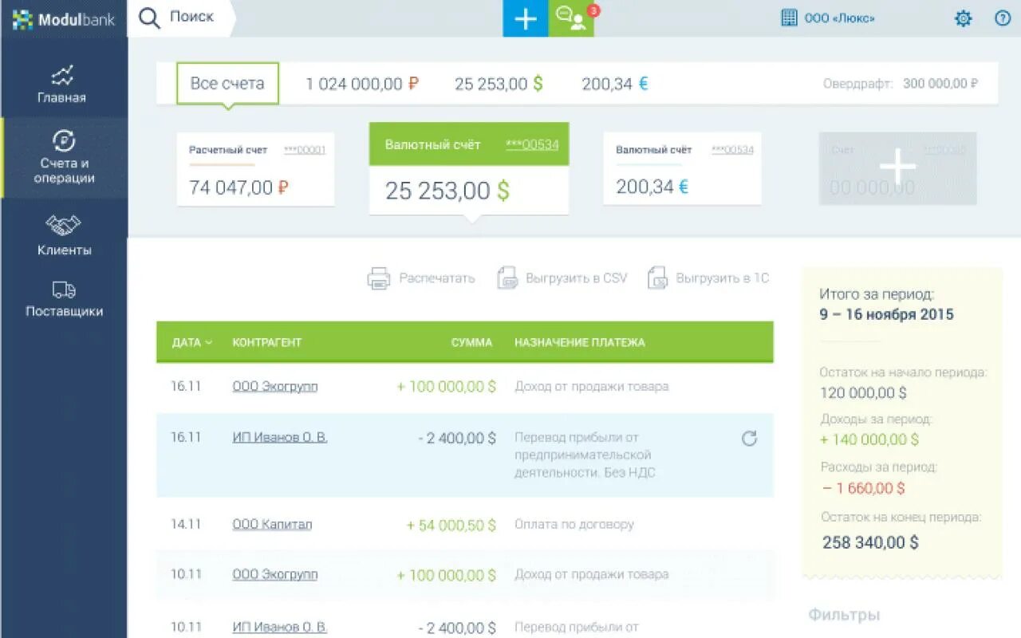1021x638 pixels.
Task: Click the Поиск search field
Action: 191,17
